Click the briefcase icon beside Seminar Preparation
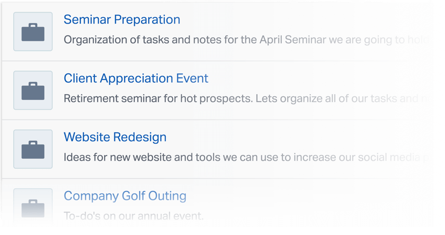 point(33,32)
